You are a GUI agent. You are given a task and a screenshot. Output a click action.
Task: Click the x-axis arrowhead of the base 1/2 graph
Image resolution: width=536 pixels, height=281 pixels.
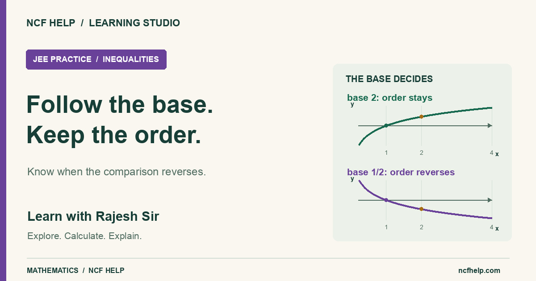pyautogui.click(x=490, y=200)
